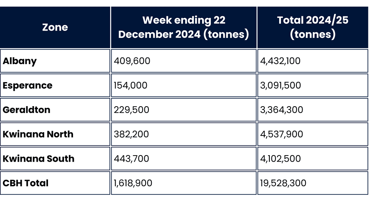Select the Kwinana South row label
This screenshot has width=369, height=207.
click(39, 158)
